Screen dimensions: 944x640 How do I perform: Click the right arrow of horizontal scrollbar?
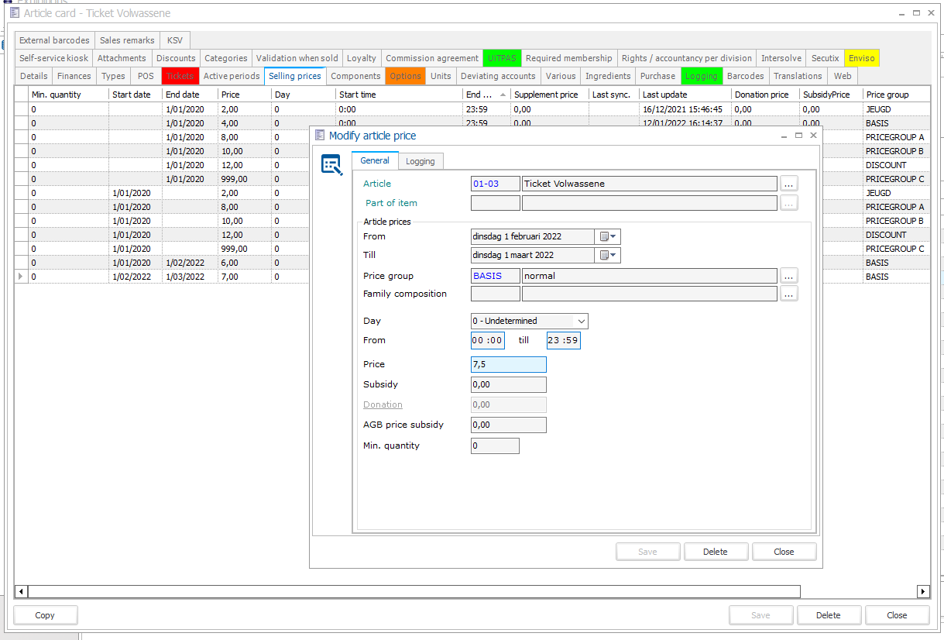tap(922, 591)
